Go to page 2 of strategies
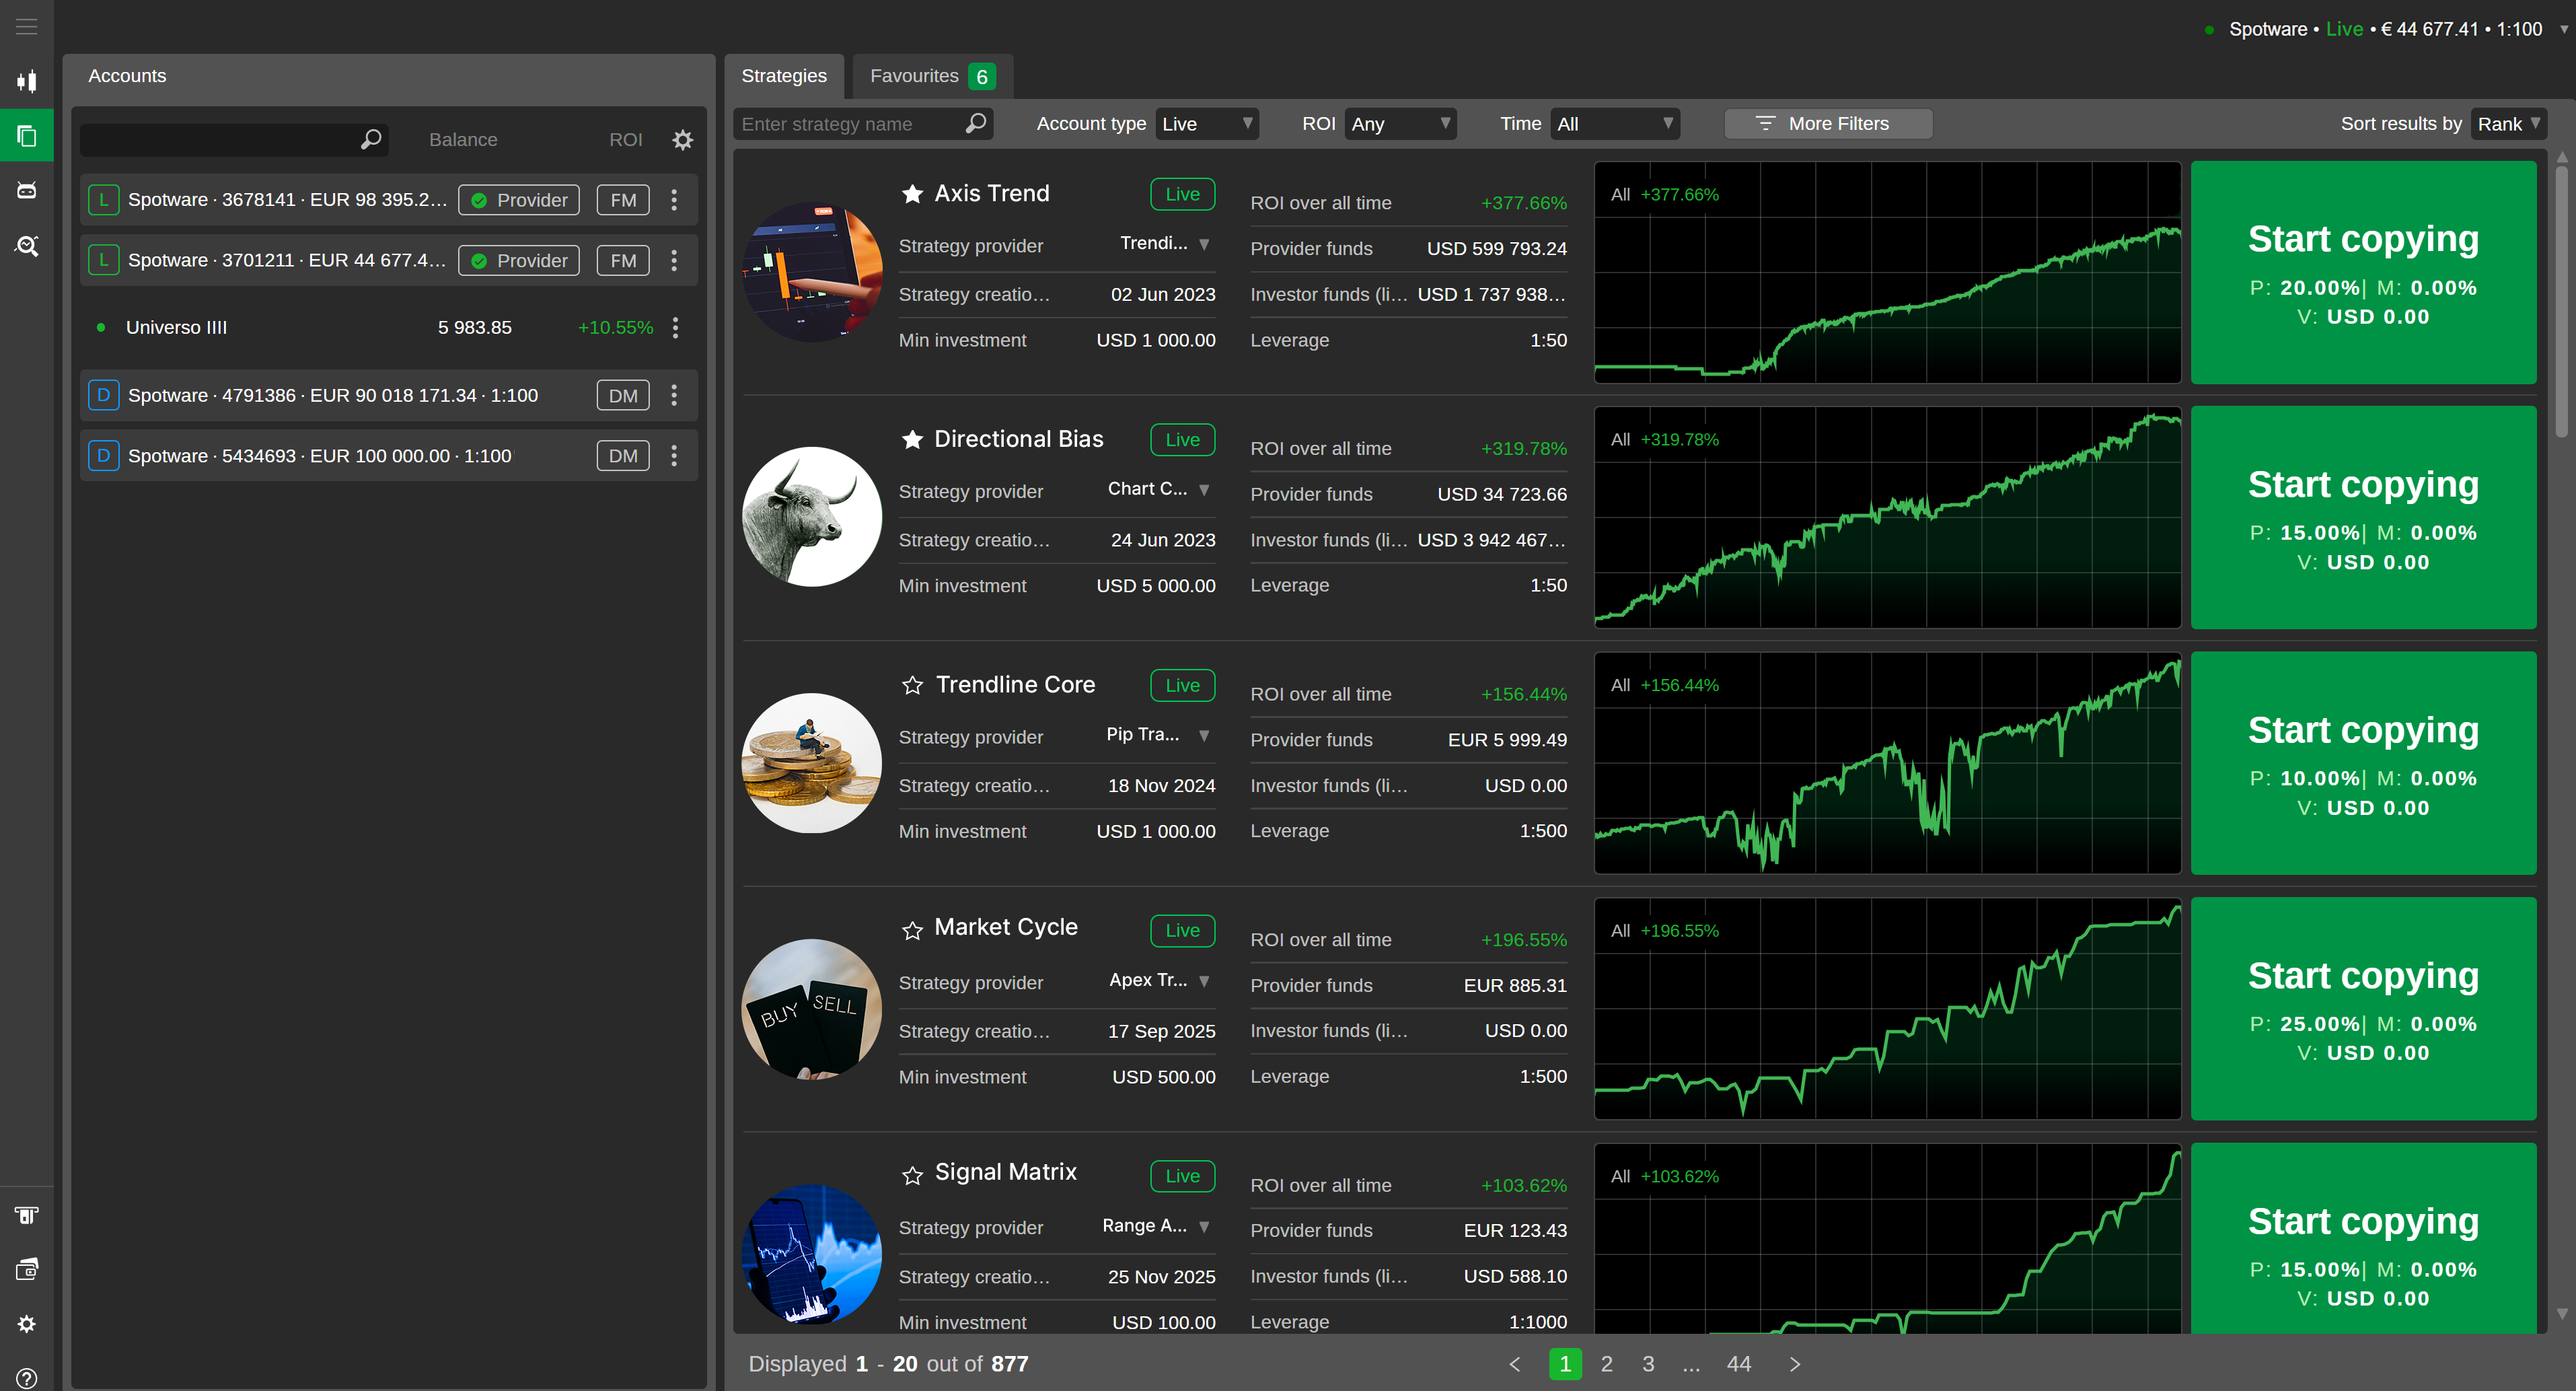 click(x=1607, y=1363)
